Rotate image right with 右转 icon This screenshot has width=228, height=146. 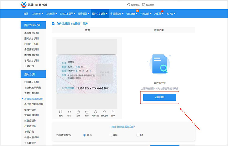click(87, 112)
